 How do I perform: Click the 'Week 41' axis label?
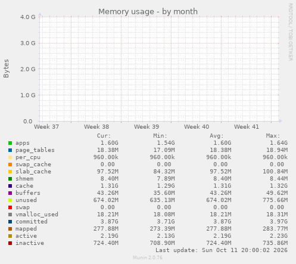(x=247, y=127)
